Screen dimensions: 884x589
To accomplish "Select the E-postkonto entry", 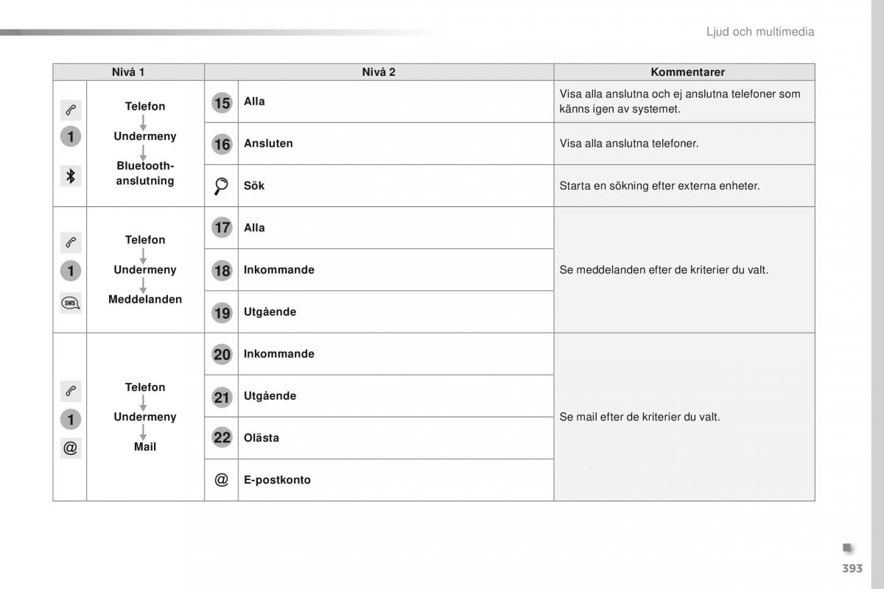I will click(x=277, y=480).
